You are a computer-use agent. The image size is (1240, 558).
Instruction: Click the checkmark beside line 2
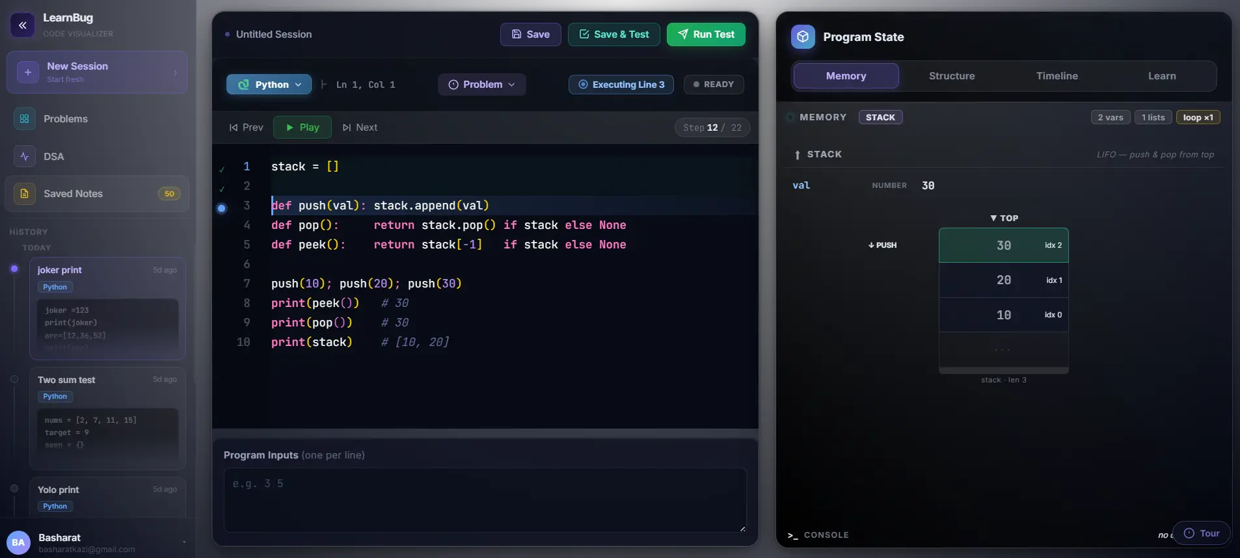222,189
